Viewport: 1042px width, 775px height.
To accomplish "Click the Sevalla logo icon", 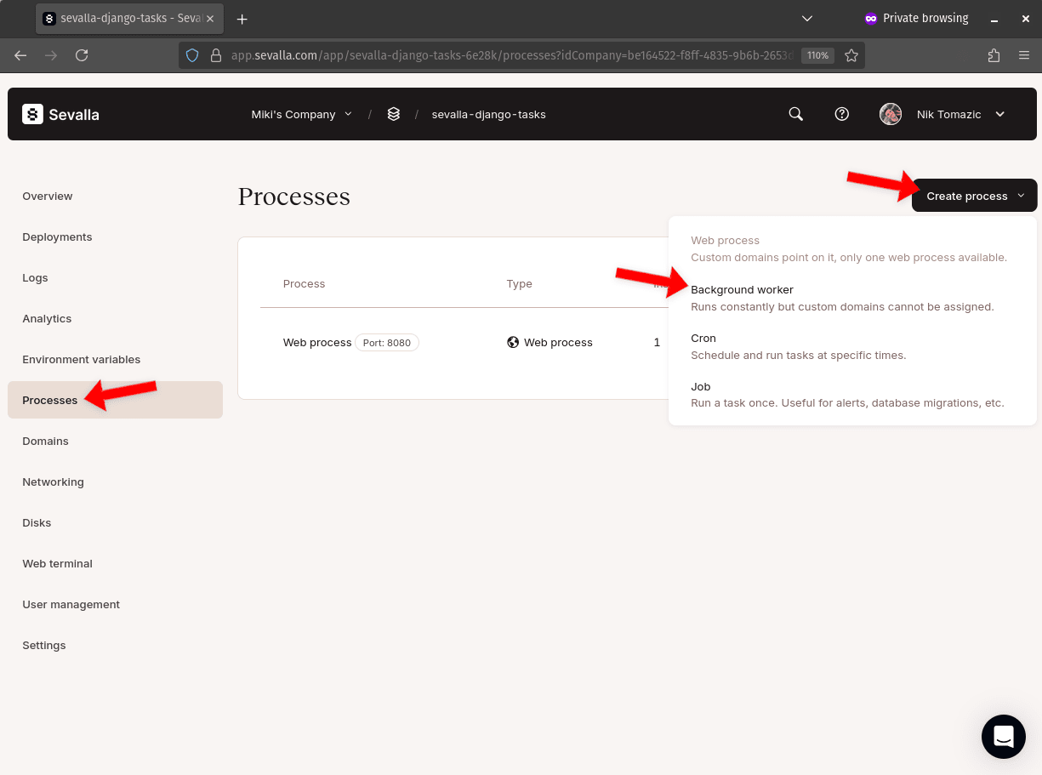I will coord(32,114).
